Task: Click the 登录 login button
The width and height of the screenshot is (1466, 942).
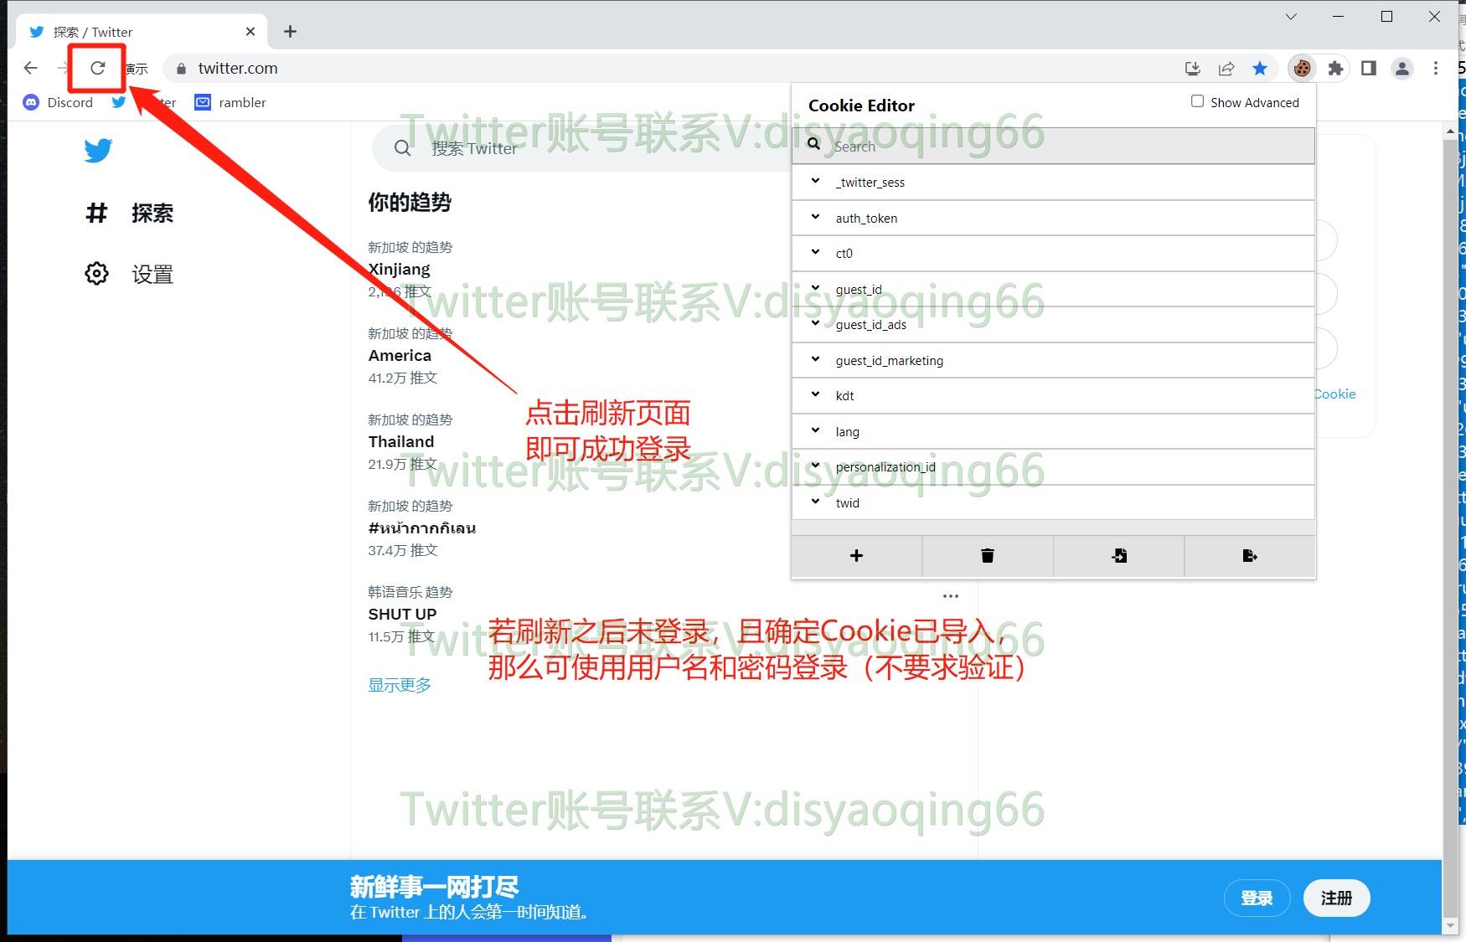Action: coord(1256,898)
